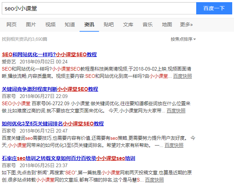
Task: Open the 知道 tab
Action: (x=70, y=24)
